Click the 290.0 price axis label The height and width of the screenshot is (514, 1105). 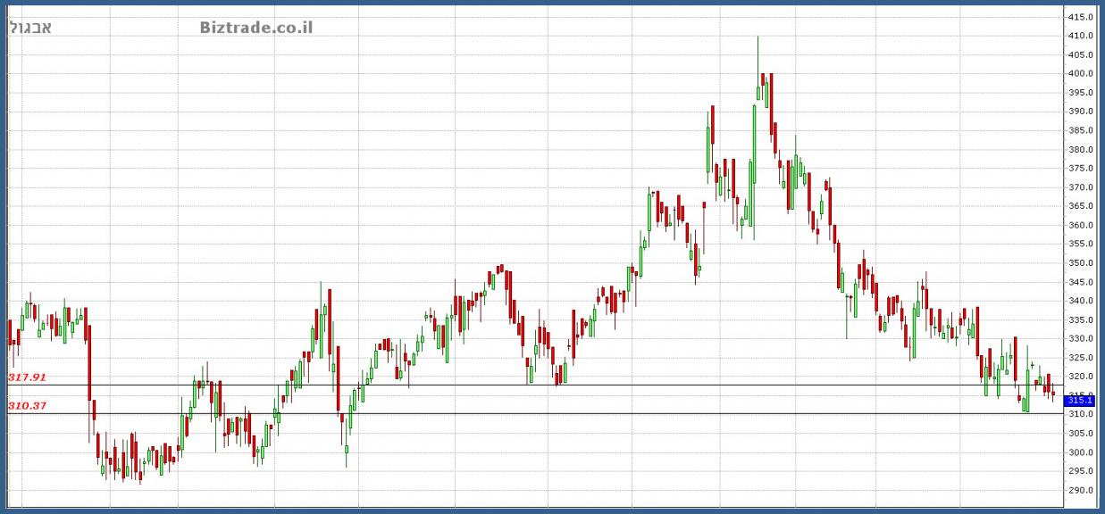(x=1081, y=490)
